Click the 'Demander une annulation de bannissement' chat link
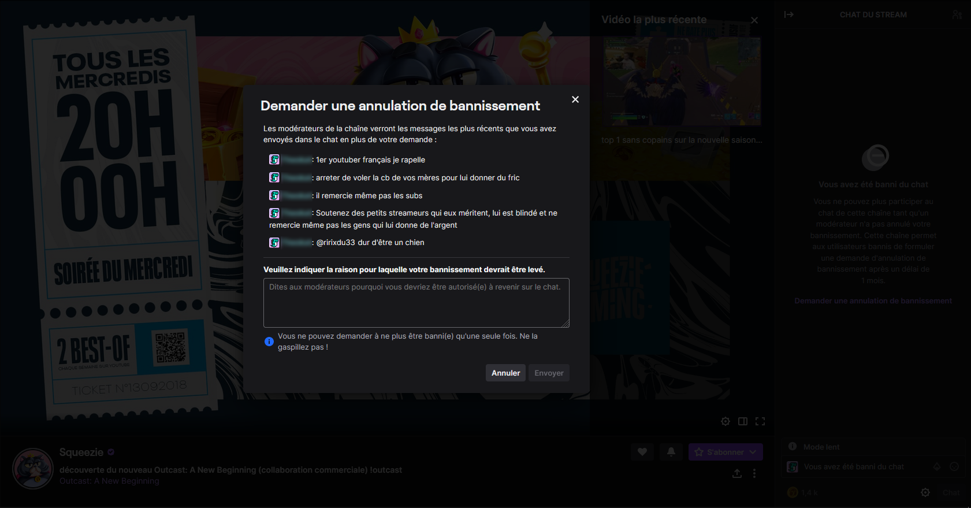This screenshot has height=508, width=971. 873,301
